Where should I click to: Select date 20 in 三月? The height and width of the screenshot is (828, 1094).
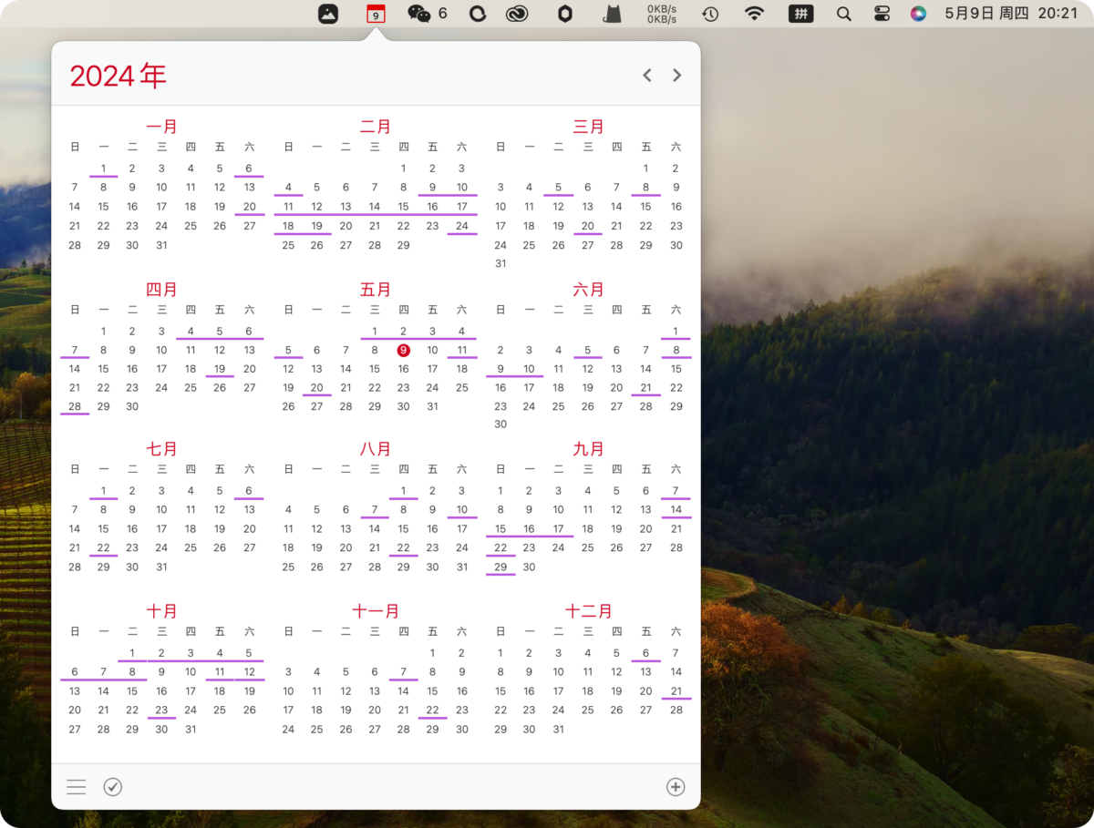tap(588, 226)
